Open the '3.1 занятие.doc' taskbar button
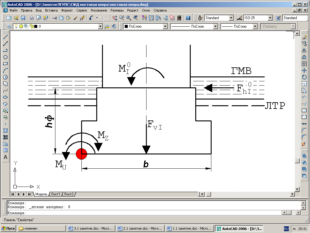310x233 pixels. (x=91, y=228)
